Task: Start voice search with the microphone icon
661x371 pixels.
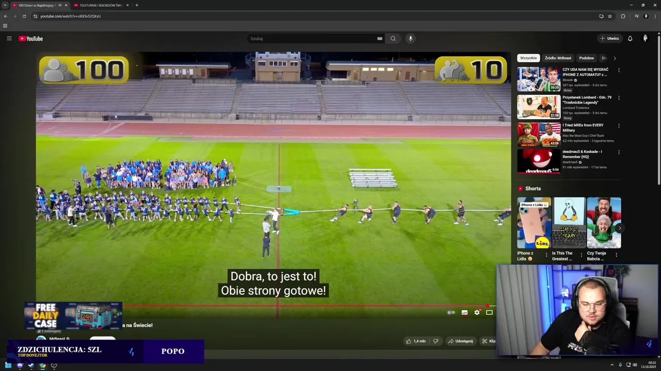Action: pyautogui.click(x=411, y=39)
